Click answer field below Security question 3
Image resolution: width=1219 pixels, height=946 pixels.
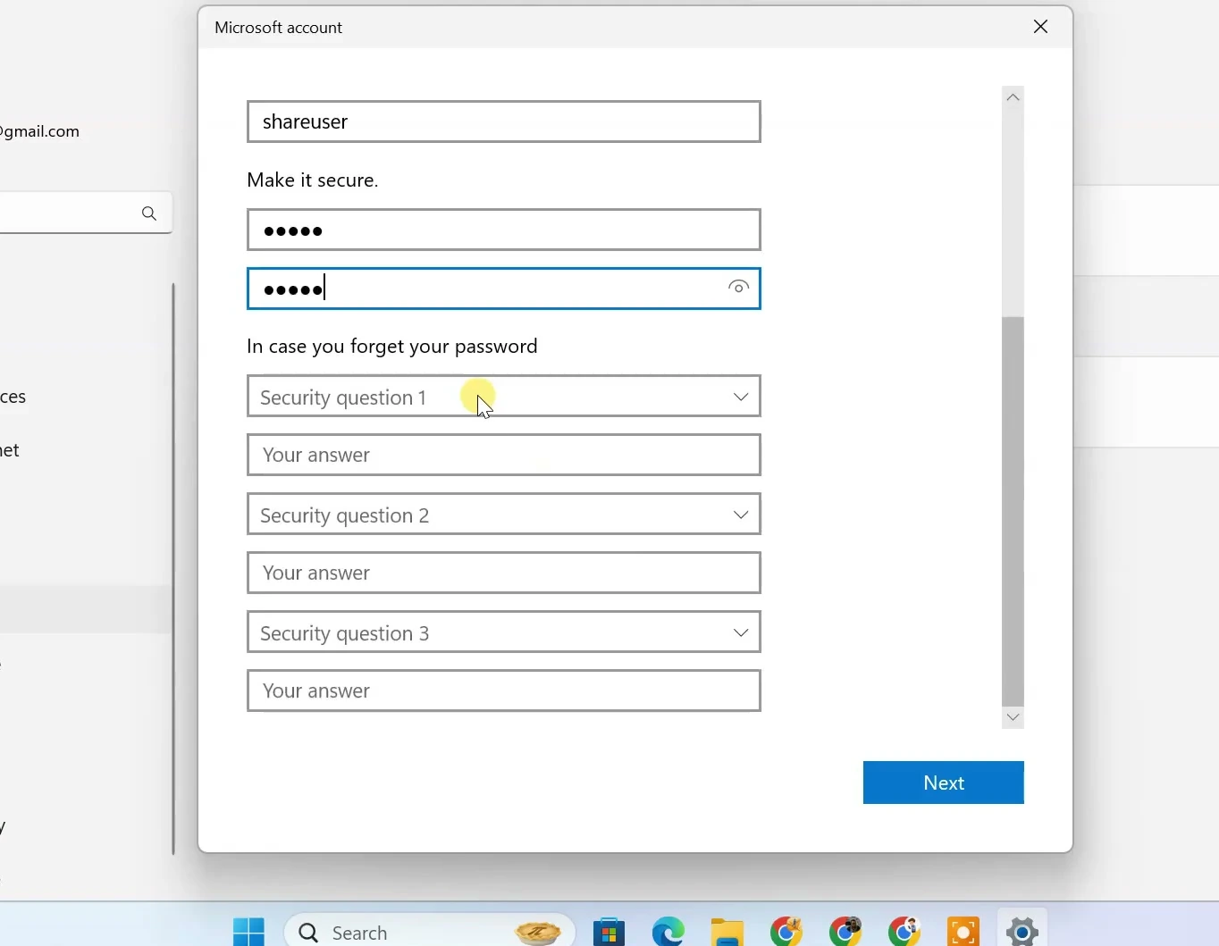[x=504, y=691]
